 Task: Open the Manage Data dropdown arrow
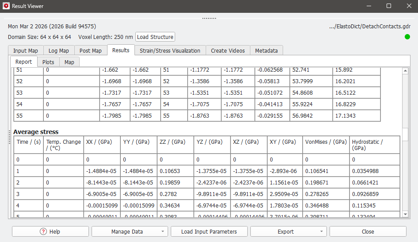click(163, 231)
